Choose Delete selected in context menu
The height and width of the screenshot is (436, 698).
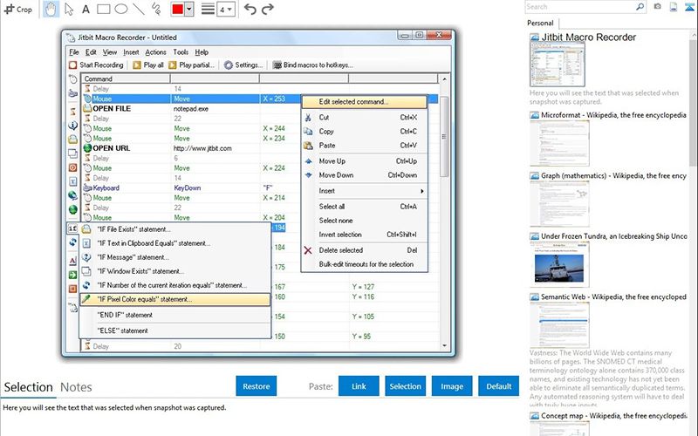[365, 250]
